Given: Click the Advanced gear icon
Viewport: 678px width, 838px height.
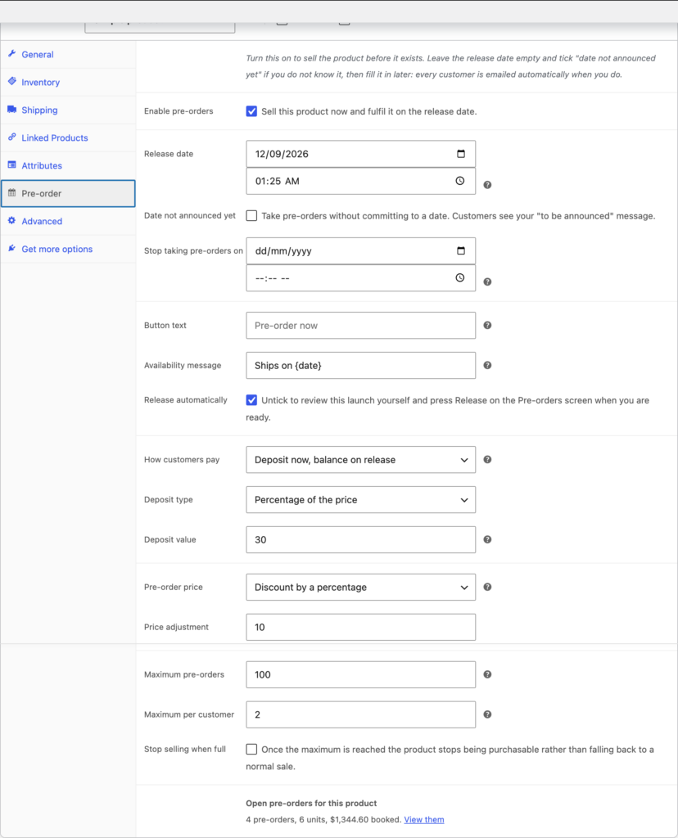Looking at the screenshot, I should (x=11, y=221).
